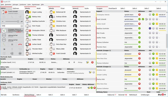Image resolution: width=168 pixels, height=97 pixels.
Task: Click the green pick up call icon
Action: (4, 44)
